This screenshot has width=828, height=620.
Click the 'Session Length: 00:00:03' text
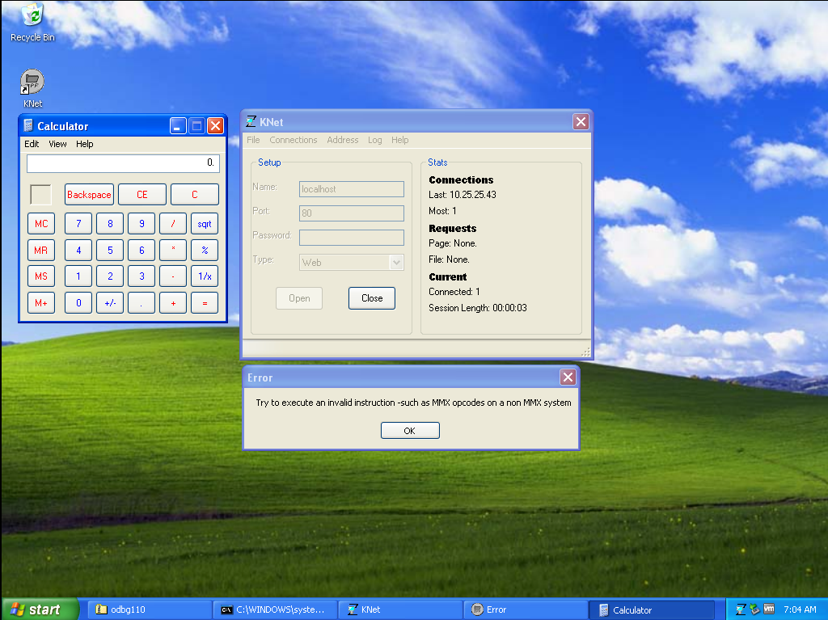click(477, 308)
